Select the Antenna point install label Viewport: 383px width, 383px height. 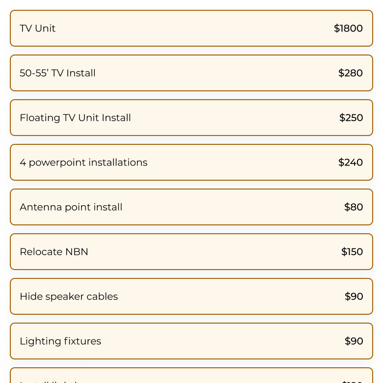(71, 207)
